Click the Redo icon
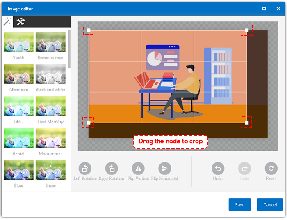The image size is (287, 220). (x=244, y=169)
